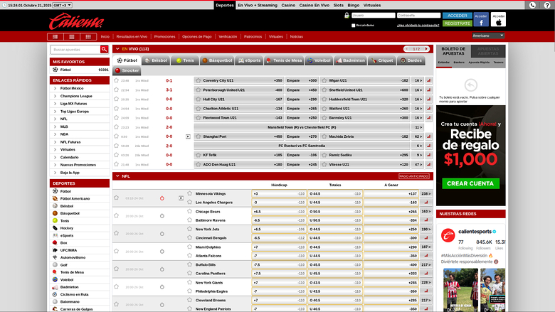
Task: Open stats chart for Coventry City match
Action: point(428,81)
